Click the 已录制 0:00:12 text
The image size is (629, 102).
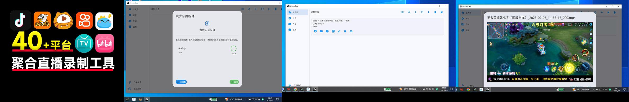(x=318, y=24)
